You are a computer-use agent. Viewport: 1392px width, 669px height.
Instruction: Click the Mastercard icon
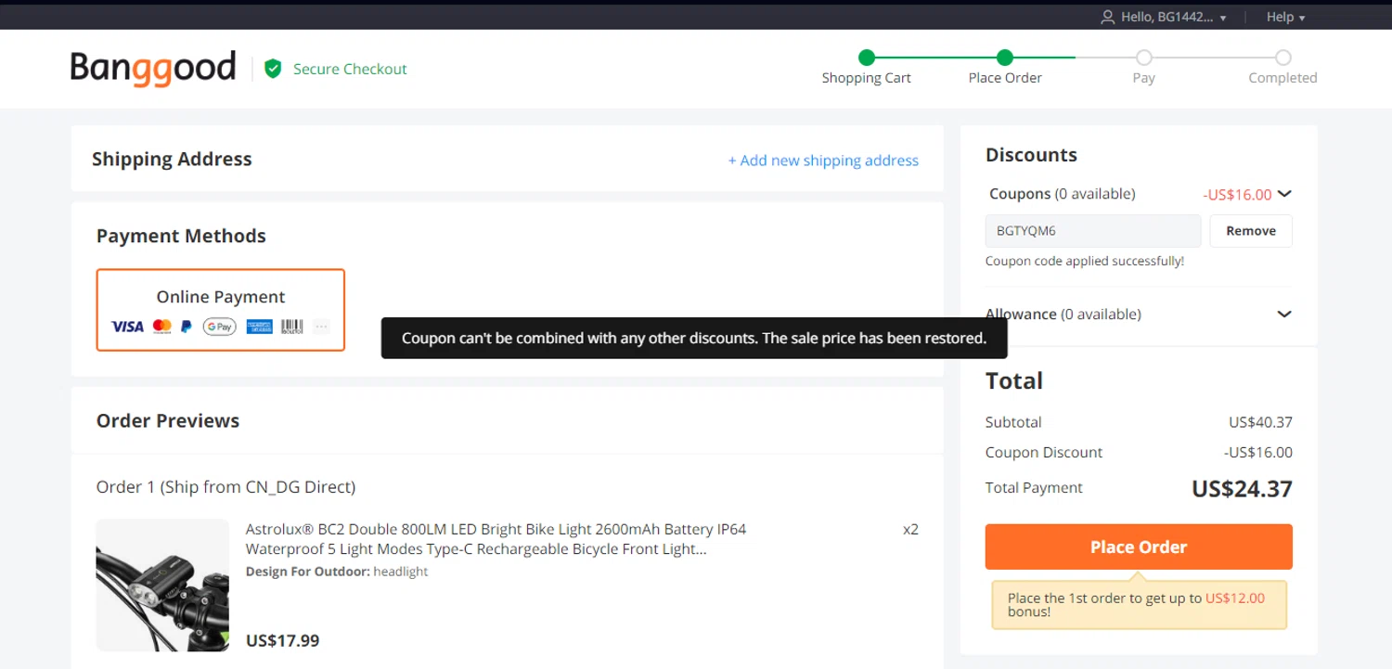pos(162,327)
